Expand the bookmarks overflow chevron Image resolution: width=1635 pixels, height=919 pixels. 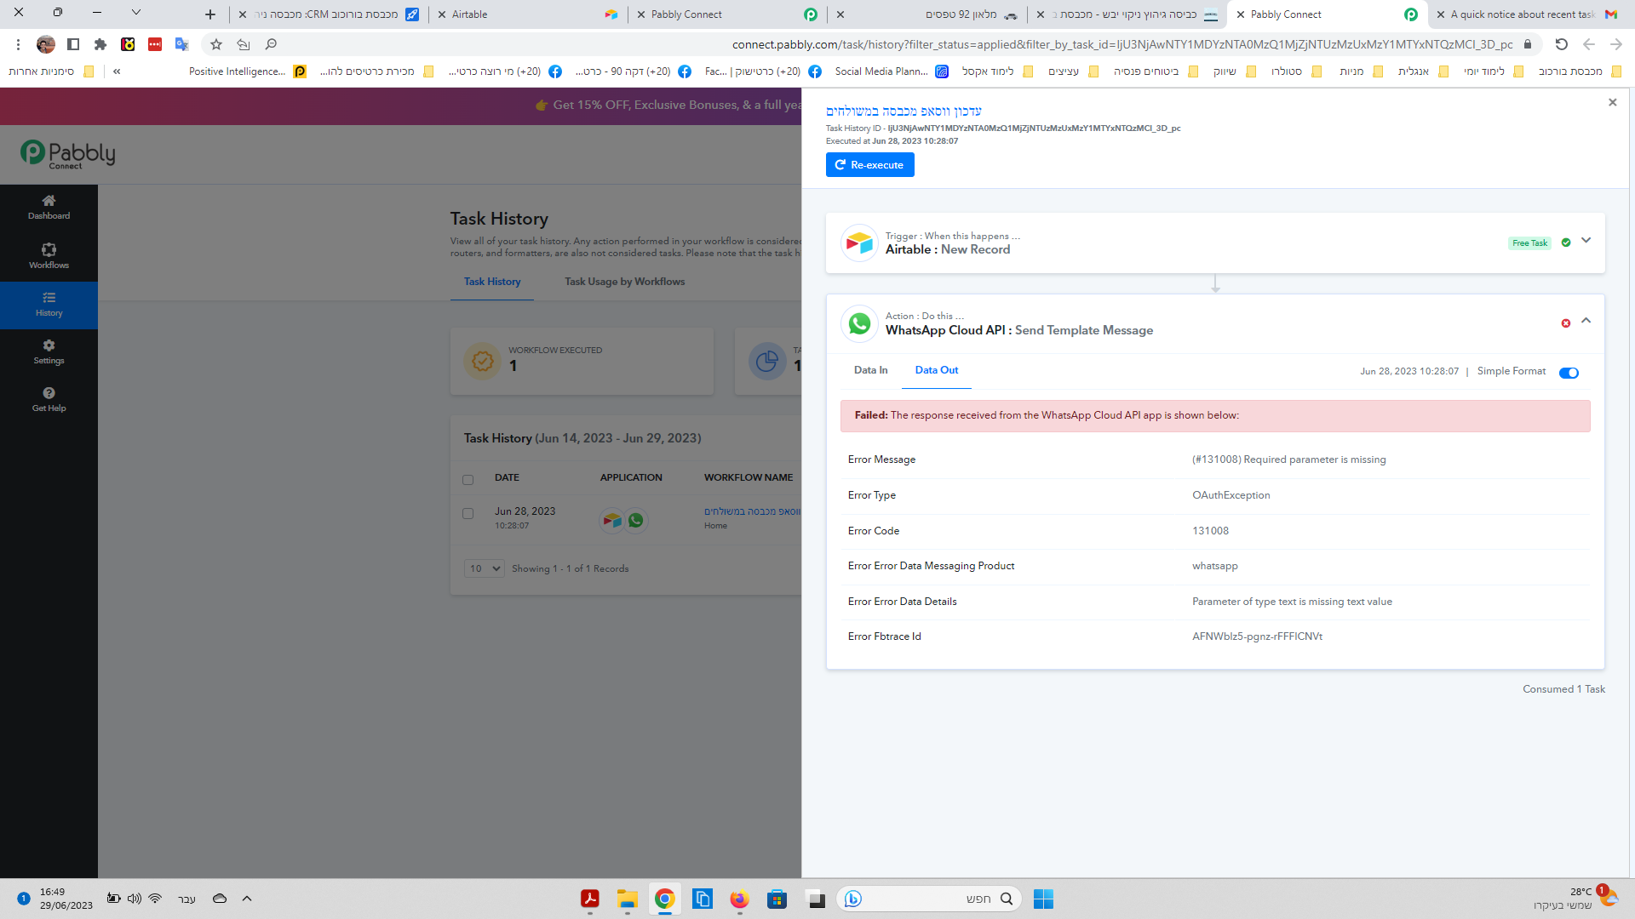pyautogui.click(x=117, y=71)
